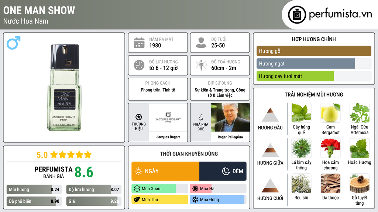Image resolution: width=378 pixels, height=212 pixels.
Task: Click the THỜI GIAN KHUYÊN DÙNG heading
Action: point(189,154)
